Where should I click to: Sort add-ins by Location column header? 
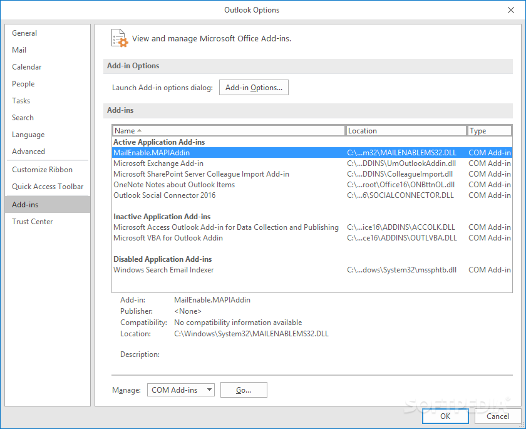(x=406, y=131)
